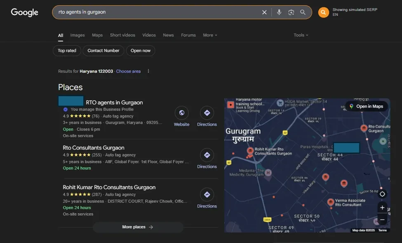The height and width of the screenshot is (243, 402).
Task: Click Open in Maps button on map
Action: (x=367, y=106)
